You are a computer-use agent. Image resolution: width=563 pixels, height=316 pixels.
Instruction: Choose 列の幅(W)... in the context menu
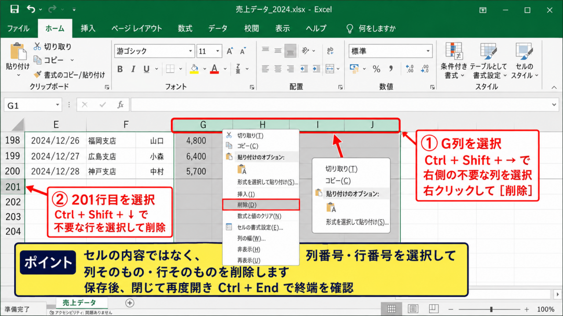click(261, 239)
